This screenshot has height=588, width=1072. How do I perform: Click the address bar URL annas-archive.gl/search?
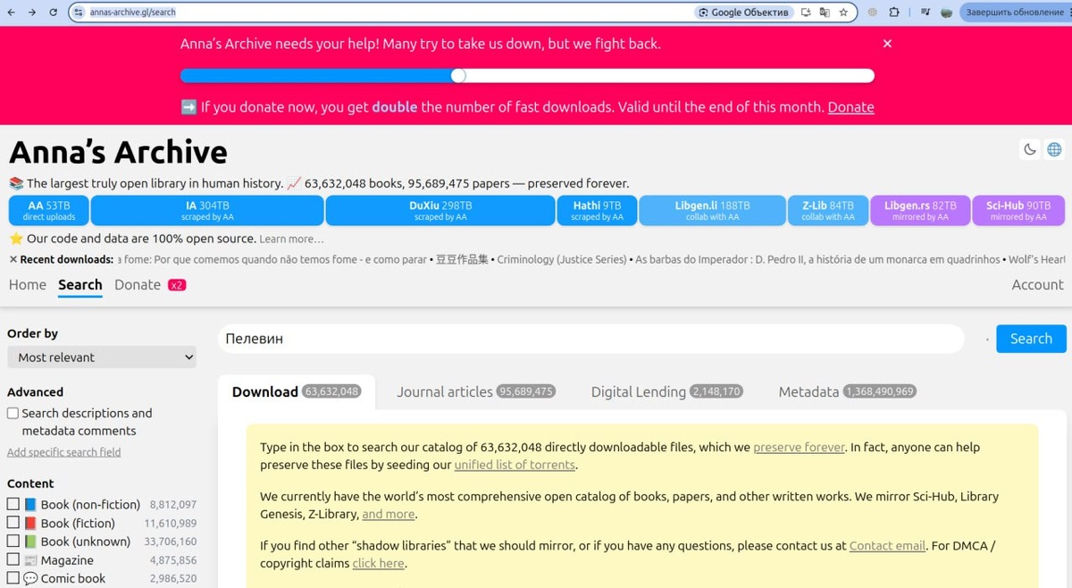(133, 13)
